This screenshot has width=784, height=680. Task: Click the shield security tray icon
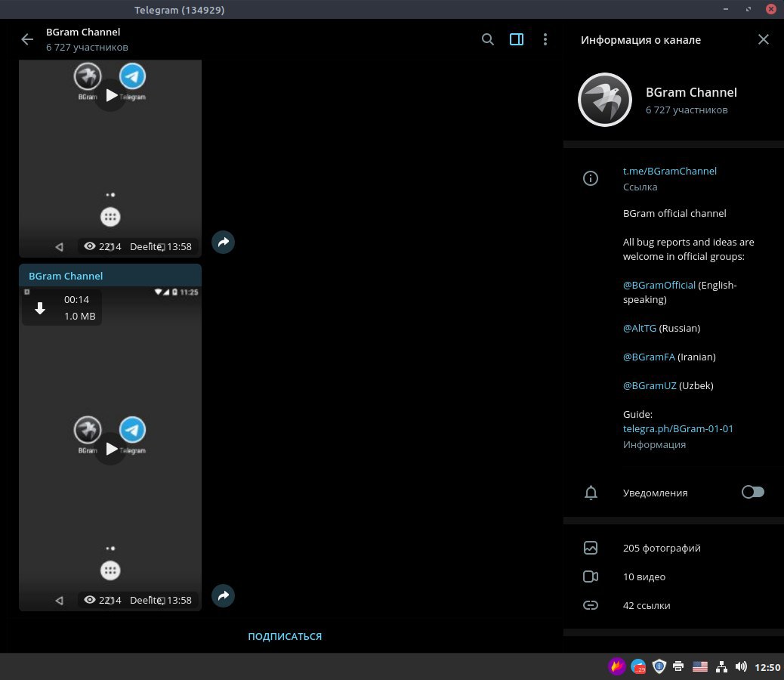[x=659, y=666]
